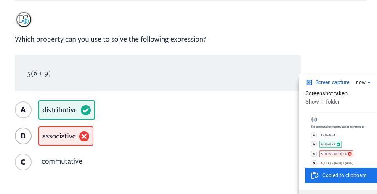
Task: Click the question text about properties
Action: [110, 39]
